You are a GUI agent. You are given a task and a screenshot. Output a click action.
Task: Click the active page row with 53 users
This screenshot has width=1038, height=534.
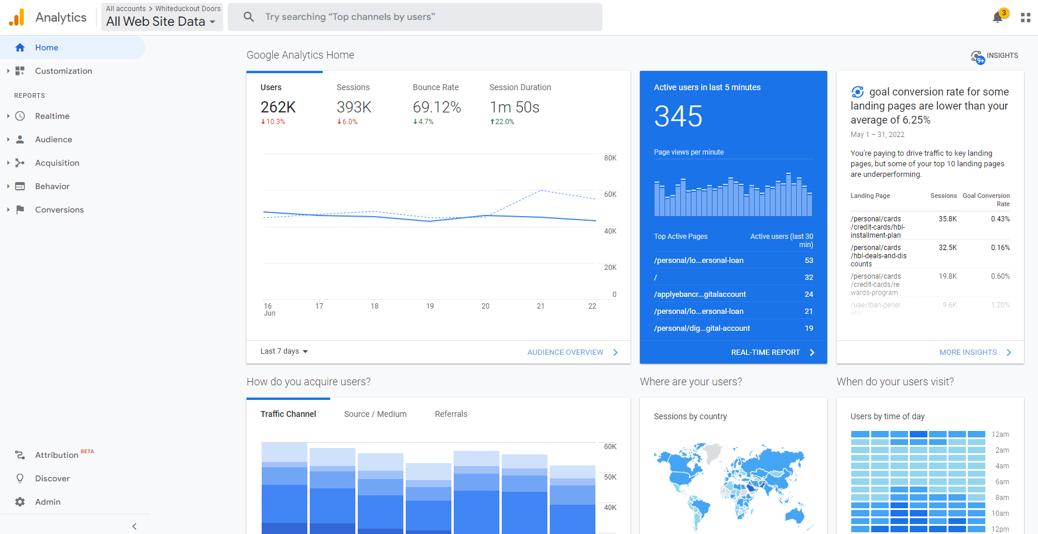click(734, 261)
